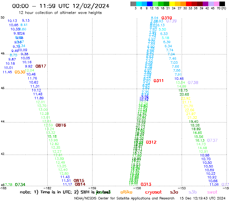This screenshot has width=229, height=201.
Task: Click the cryosat time stamp 0310
Action: click(166, 18)
